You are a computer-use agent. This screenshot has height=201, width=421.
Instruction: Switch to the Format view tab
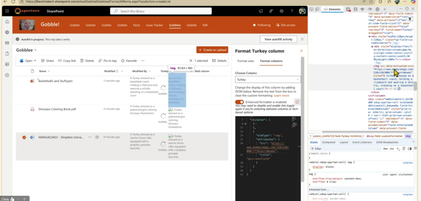click(245, 61)
